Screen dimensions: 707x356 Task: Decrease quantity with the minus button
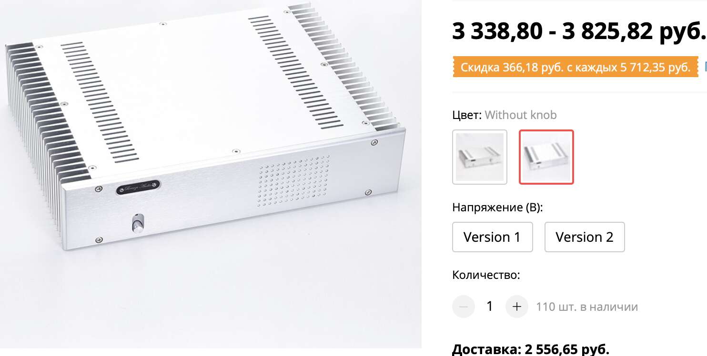point(464,307)
